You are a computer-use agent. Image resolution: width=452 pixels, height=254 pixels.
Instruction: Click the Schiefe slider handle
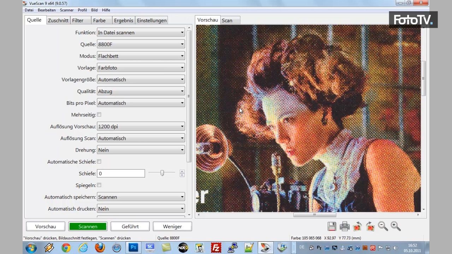[162, 173]
